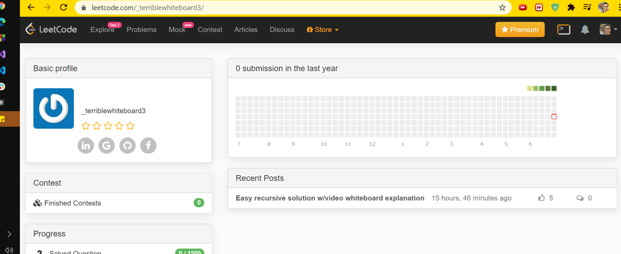
Task: Expand taskbar hidden icons chevron
Action: click(9, 234)
